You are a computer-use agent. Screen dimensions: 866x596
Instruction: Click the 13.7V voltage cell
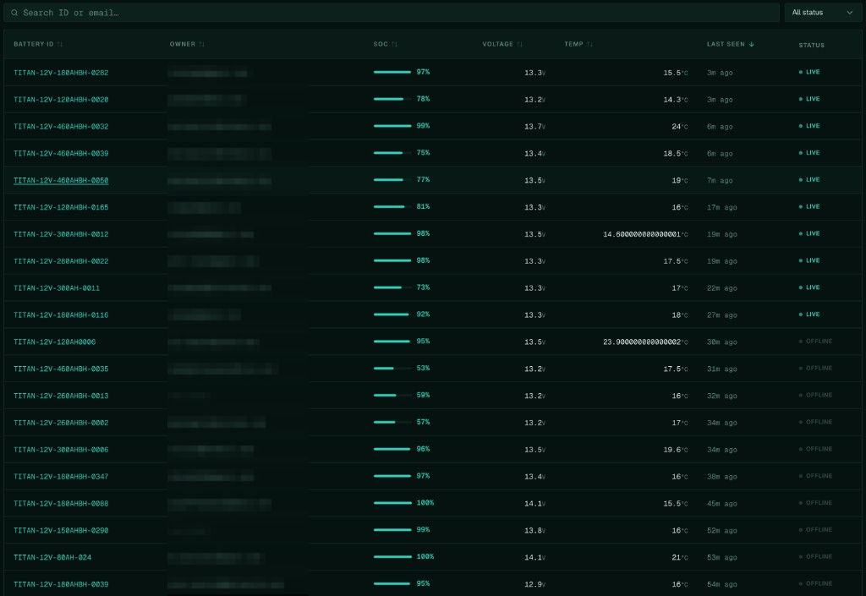534,127
